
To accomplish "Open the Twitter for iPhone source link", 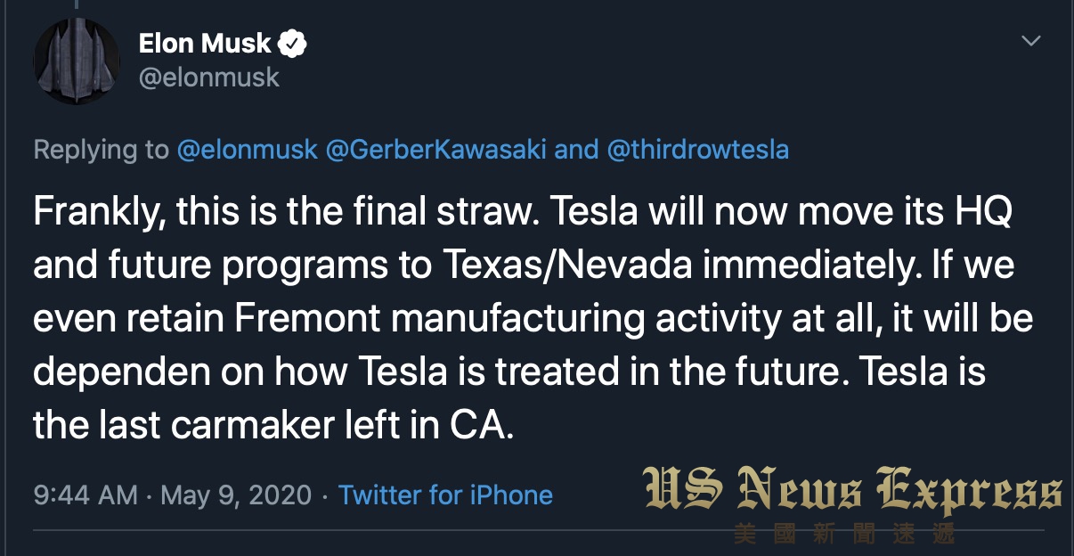I will coord(445,495).
